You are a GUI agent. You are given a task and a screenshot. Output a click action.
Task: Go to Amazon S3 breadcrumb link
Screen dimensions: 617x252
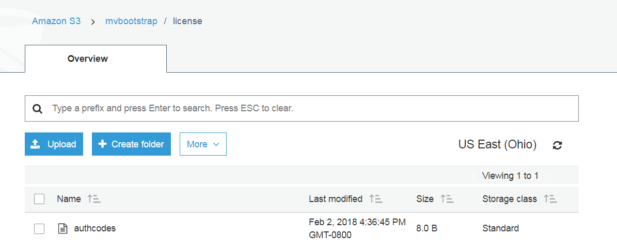56,21
